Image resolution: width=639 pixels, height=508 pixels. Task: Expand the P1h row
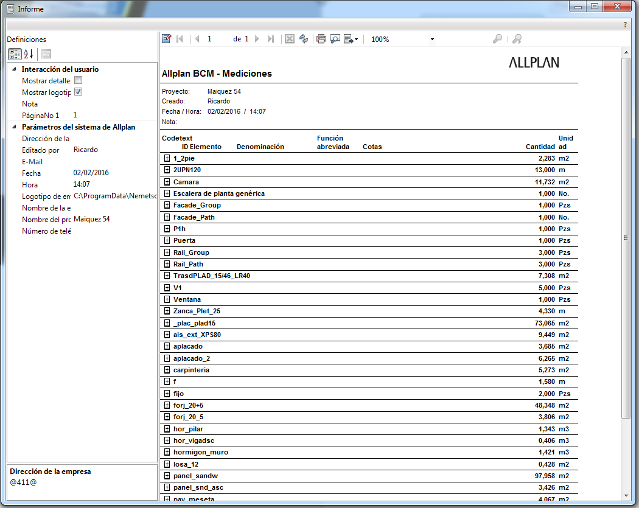click(x=167, y=229)
